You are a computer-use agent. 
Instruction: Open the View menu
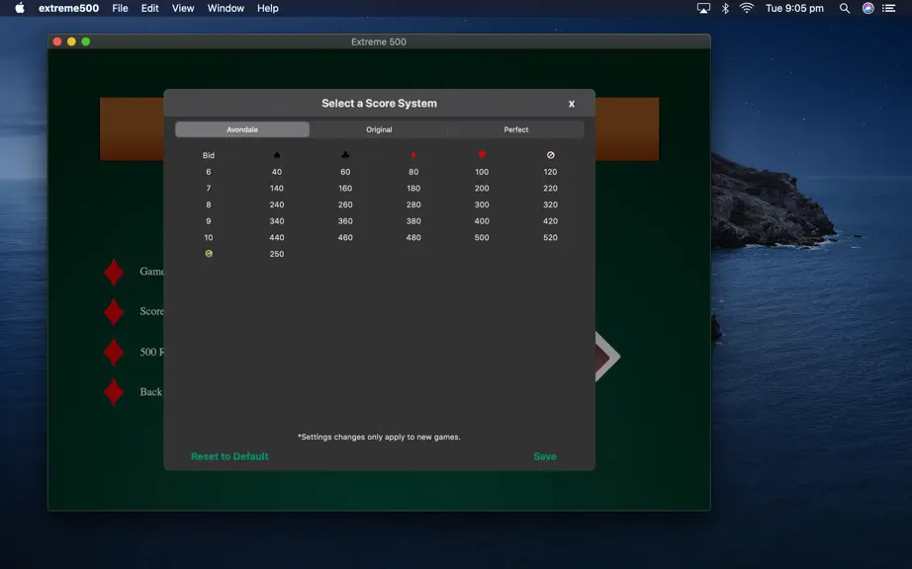point(183,8)
